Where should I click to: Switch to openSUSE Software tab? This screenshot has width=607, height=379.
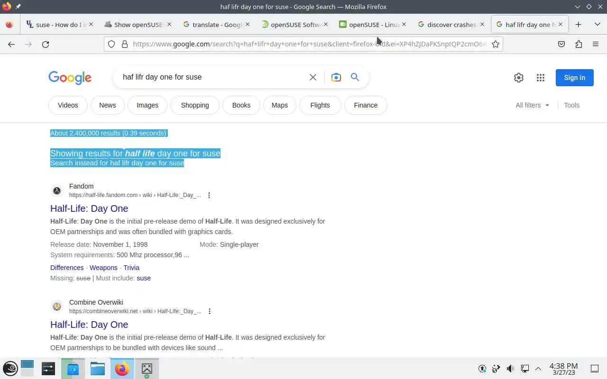[294, 24]
